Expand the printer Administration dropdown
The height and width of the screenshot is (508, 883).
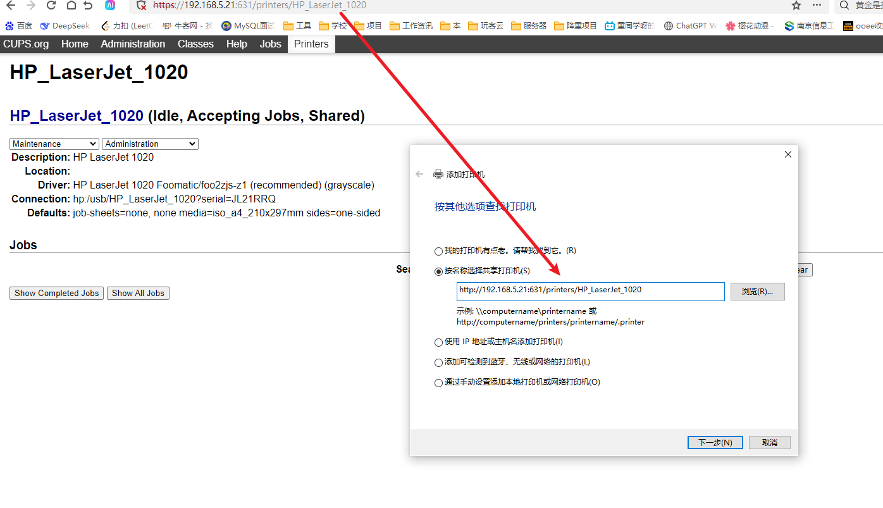[150, 144]
